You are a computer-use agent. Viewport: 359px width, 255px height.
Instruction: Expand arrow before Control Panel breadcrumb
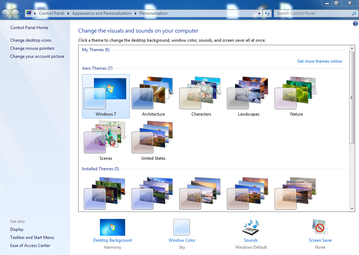coord(35,14)
